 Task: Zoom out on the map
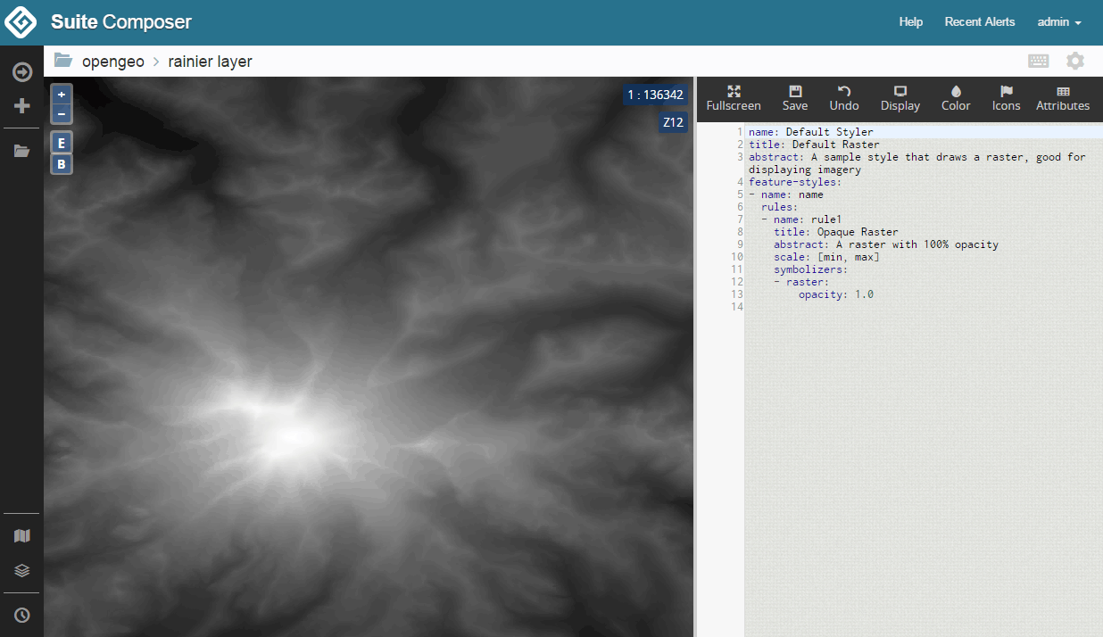click(62, 114)
